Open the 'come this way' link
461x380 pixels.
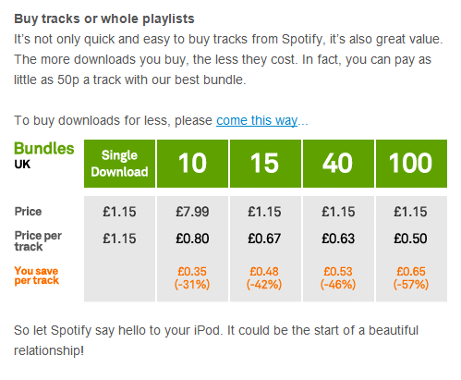[x=257, y=120]
